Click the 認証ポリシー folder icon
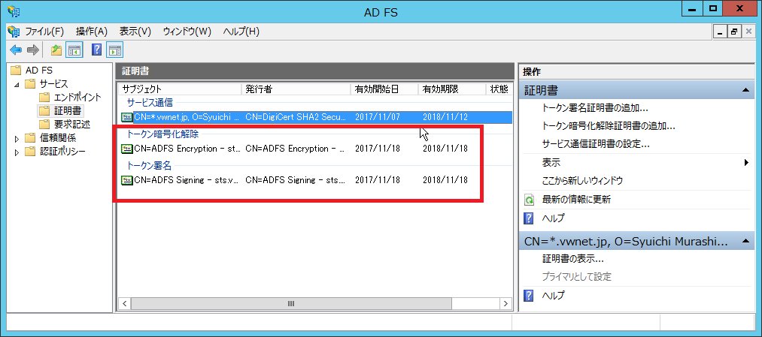The image size is (762, 337). pos(31,152)
